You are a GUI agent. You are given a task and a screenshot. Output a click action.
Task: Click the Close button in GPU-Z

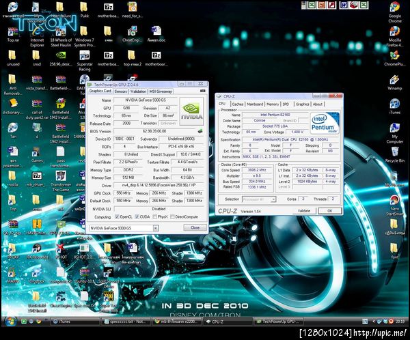click(x=195, y=227)
